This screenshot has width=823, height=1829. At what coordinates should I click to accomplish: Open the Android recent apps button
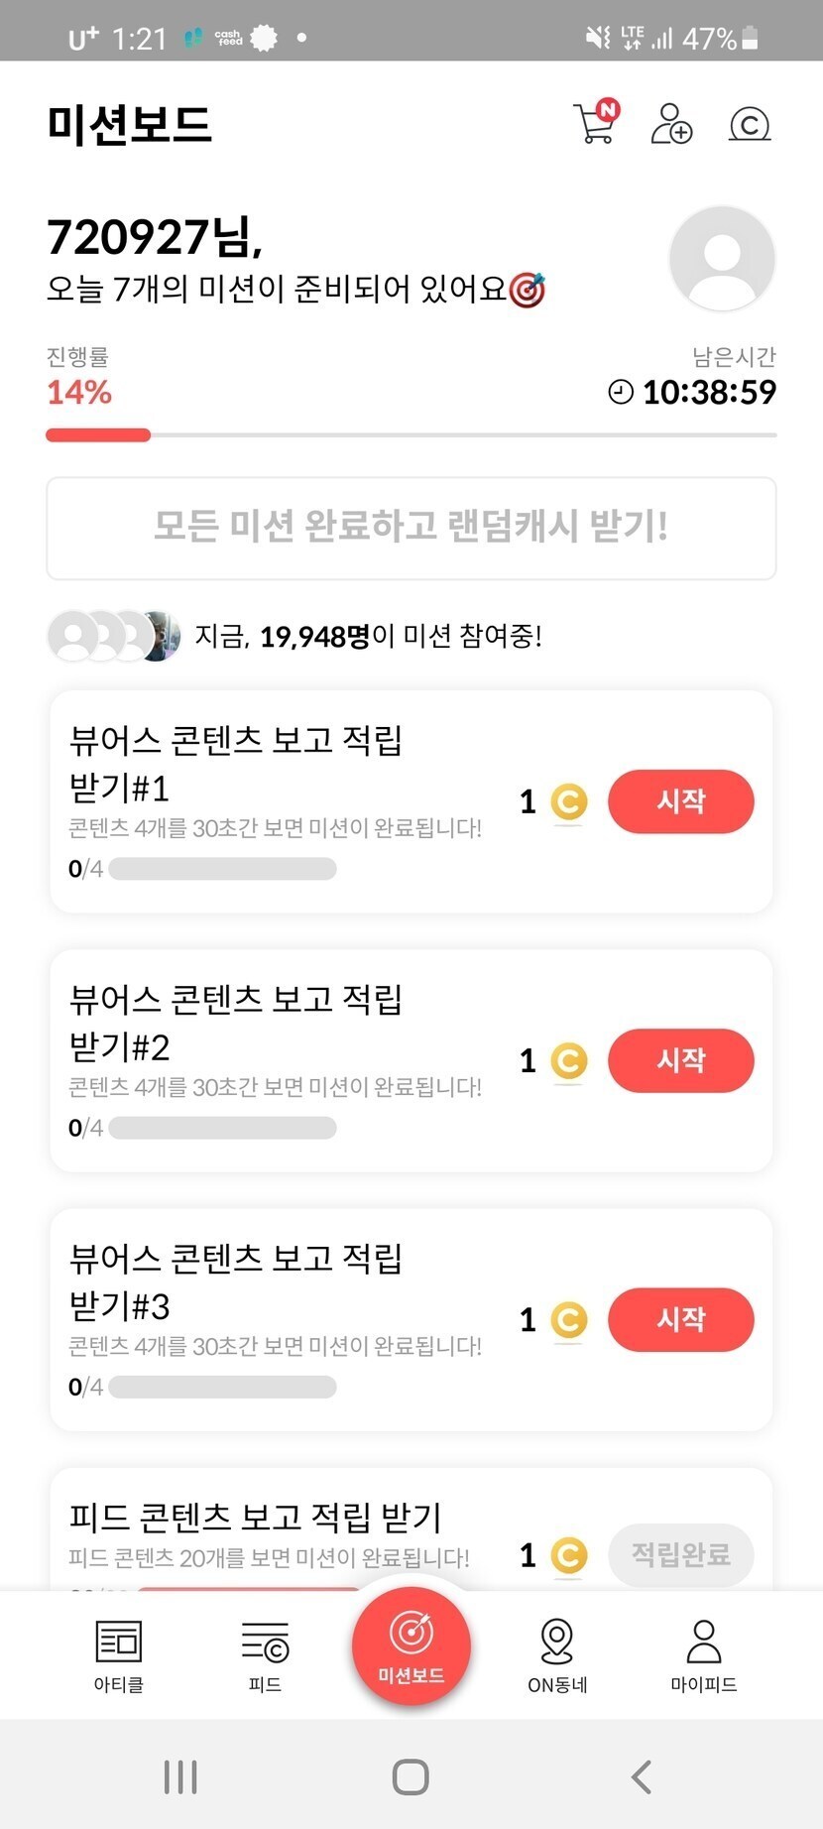tap(180, 1776)
